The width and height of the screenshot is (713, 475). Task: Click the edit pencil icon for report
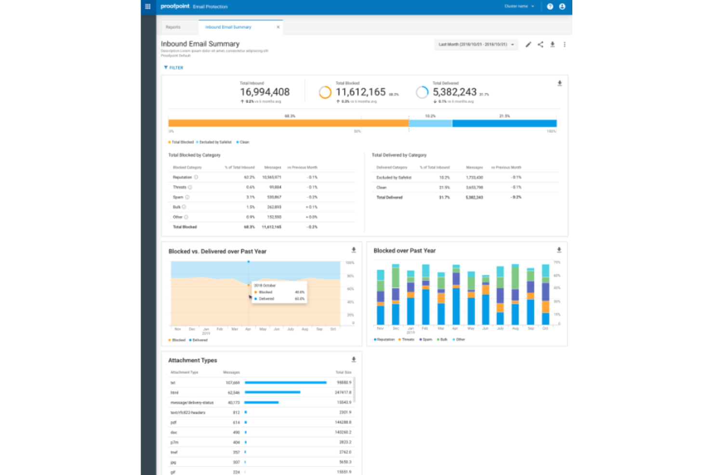pyautogui.click(x=528, y=44)
